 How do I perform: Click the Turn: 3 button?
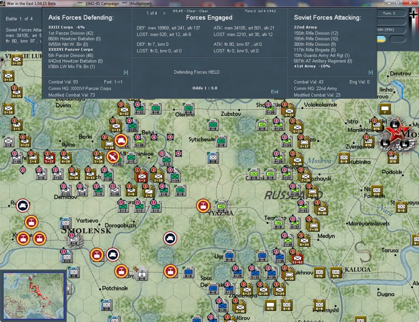389,13
